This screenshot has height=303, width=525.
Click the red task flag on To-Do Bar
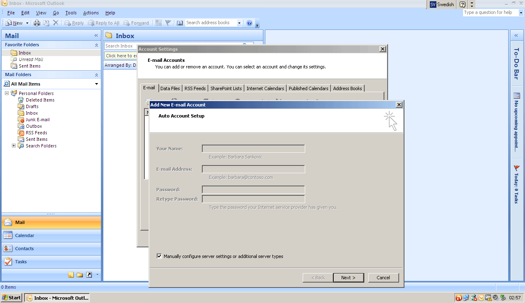(x=517, y=168)
